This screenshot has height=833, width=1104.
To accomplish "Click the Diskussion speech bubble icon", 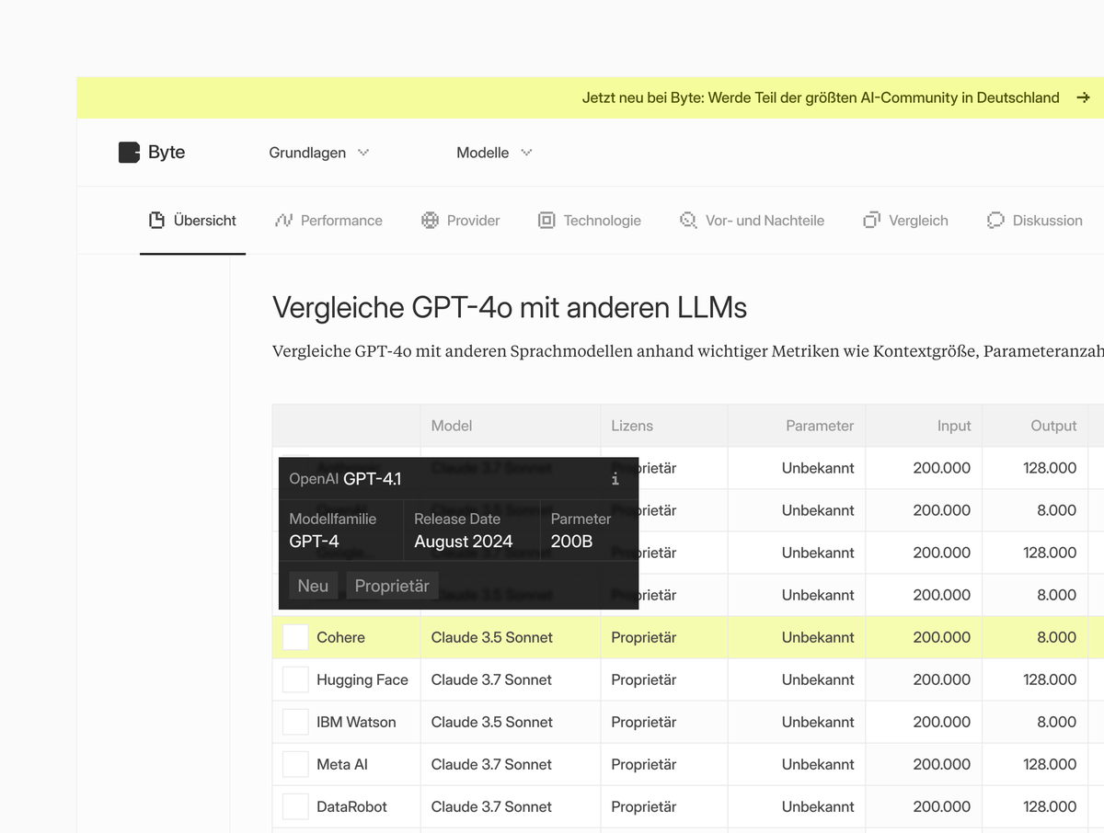I will tap(995, 221).
